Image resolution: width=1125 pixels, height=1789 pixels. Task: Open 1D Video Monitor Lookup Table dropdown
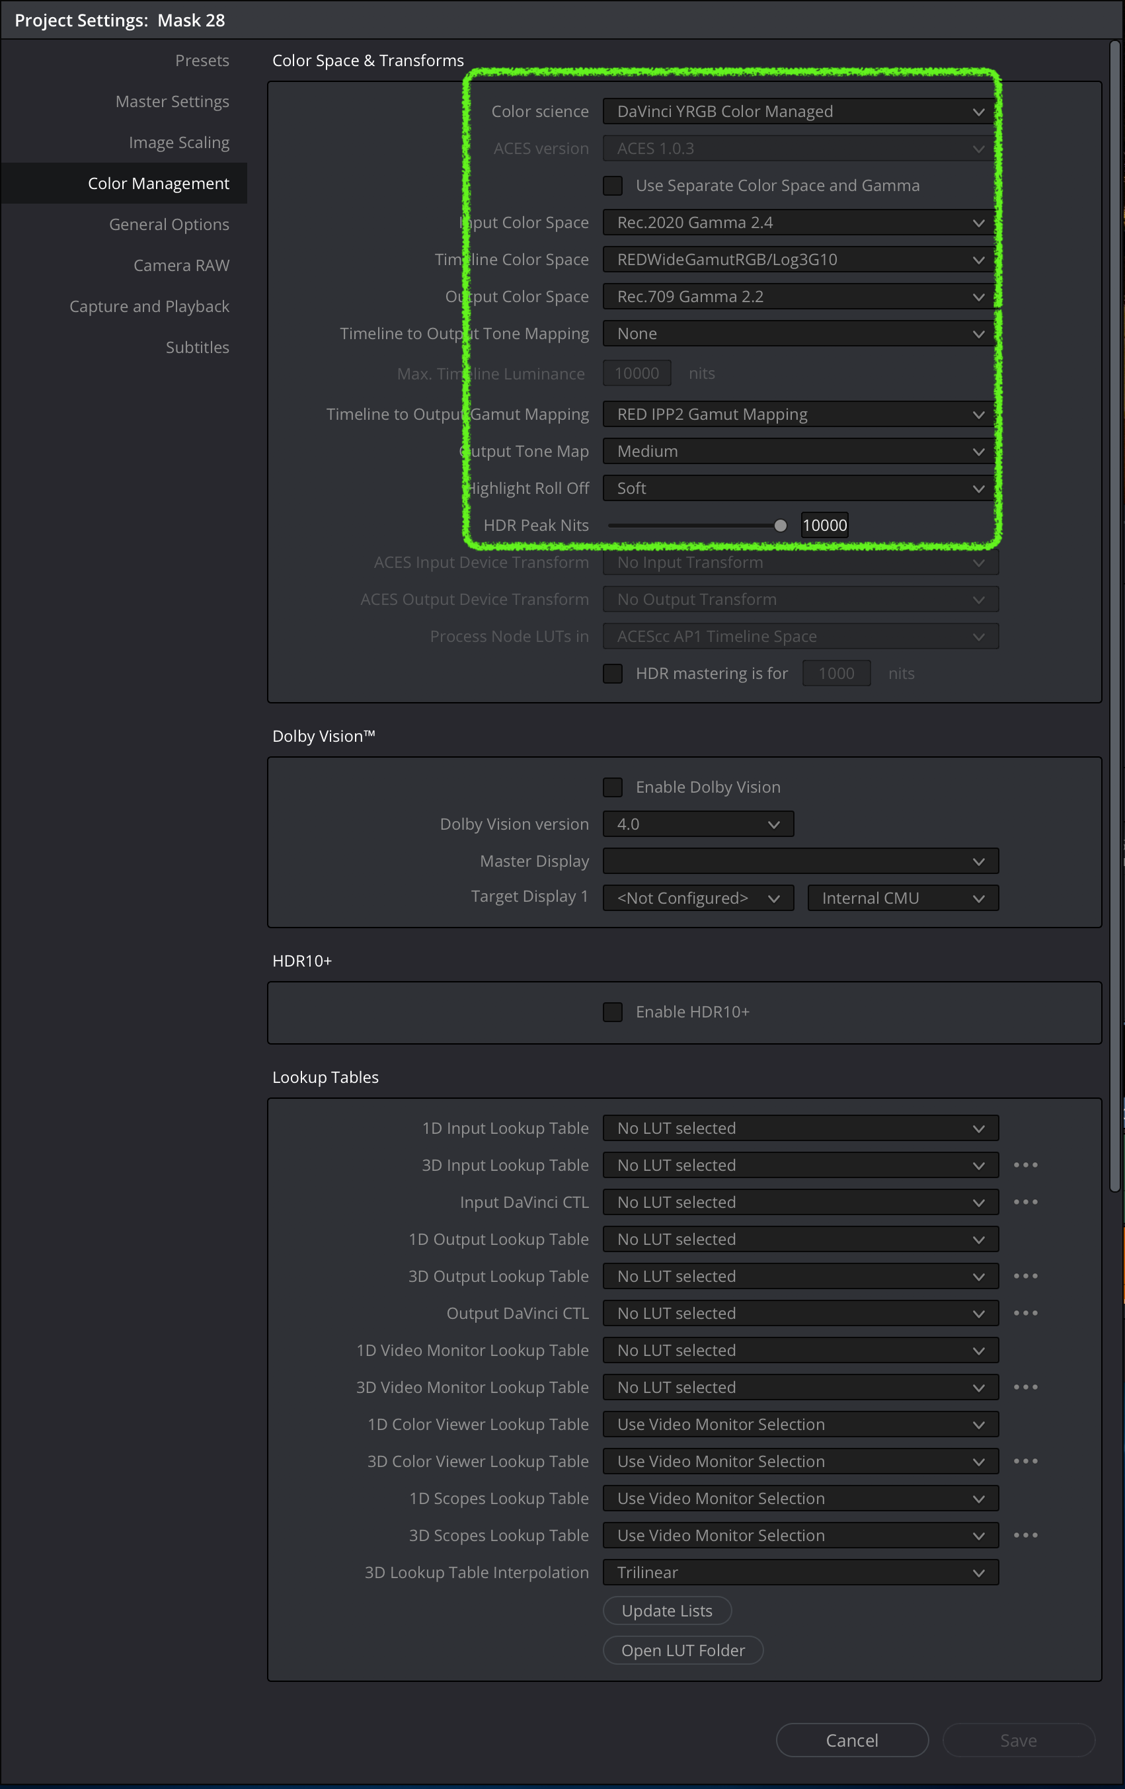coord(800,1350)
